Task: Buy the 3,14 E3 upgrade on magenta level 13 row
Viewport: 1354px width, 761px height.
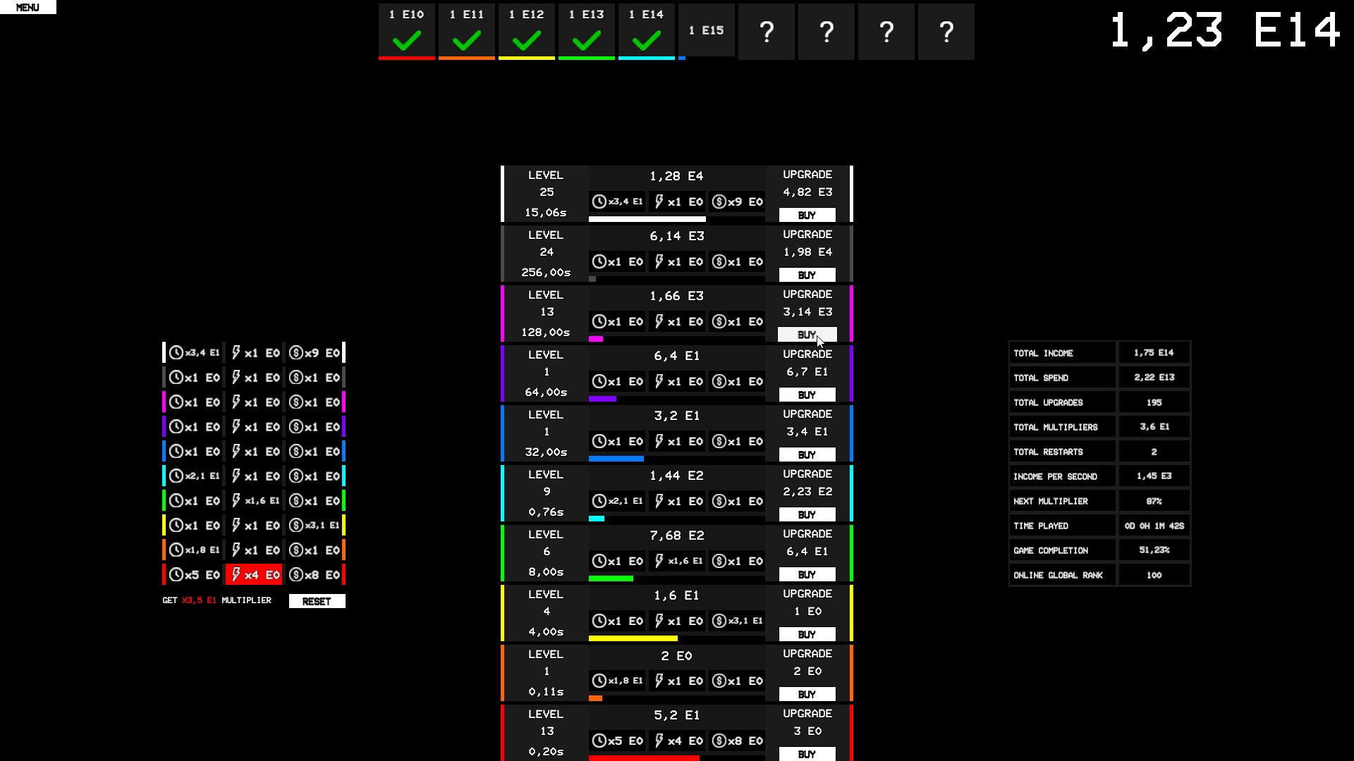Action: 806,335
